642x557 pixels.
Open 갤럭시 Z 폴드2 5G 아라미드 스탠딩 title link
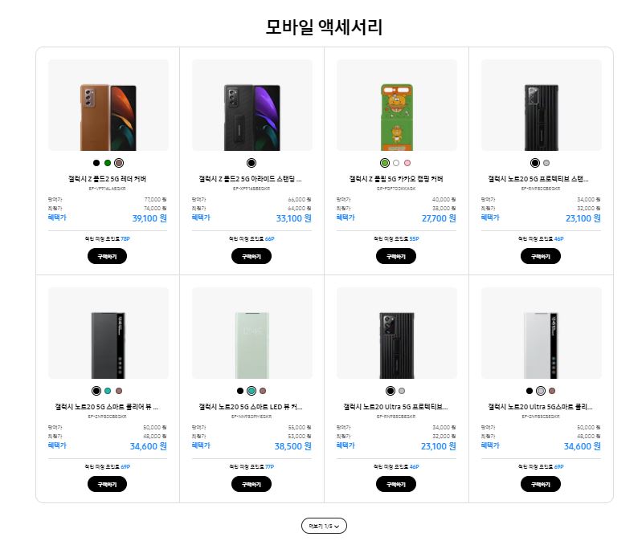pyautogui.click(x=250, y=179)
